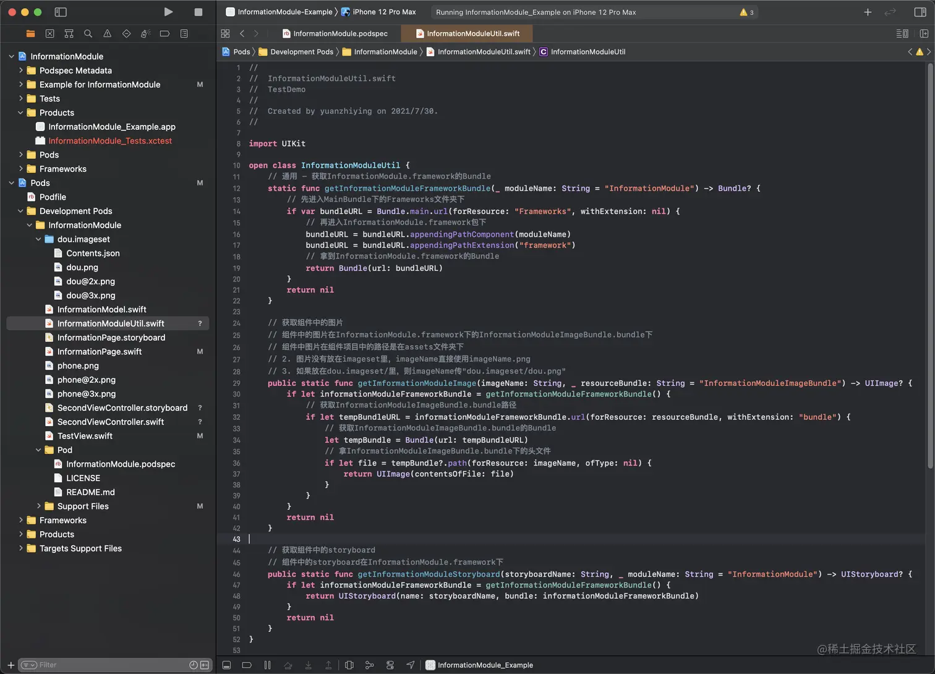
Task: Click the simulate location arrow icon
Action: [411, 665]
